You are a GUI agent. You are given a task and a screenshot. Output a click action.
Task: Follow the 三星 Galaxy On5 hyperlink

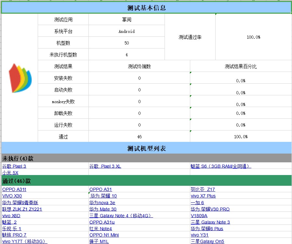click(207, 241)
